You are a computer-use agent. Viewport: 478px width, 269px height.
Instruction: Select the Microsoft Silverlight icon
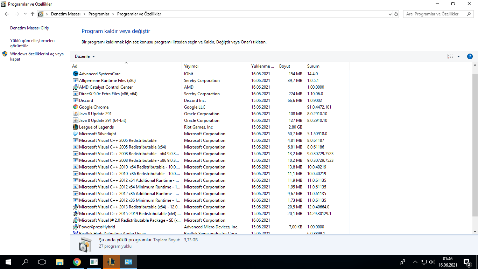pos(76,134)
